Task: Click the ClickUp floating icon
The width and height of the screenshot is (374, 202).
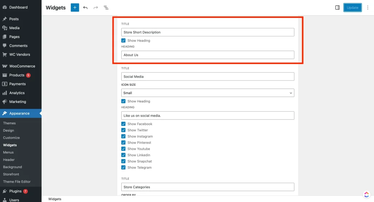Action: coord(366,194)
